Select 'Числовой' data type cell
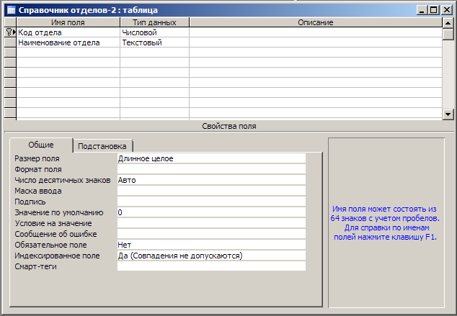This screenshot has width=457, height=316. click(x=154, y=32)
